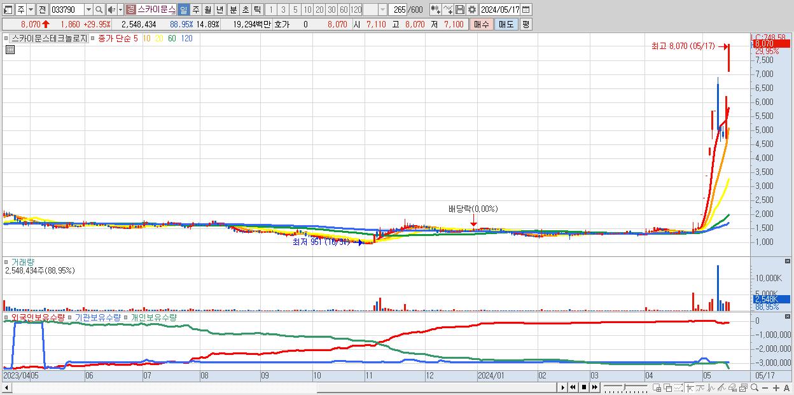Select the 초 second period tab

pyautogui.click(x=244, y=10)
